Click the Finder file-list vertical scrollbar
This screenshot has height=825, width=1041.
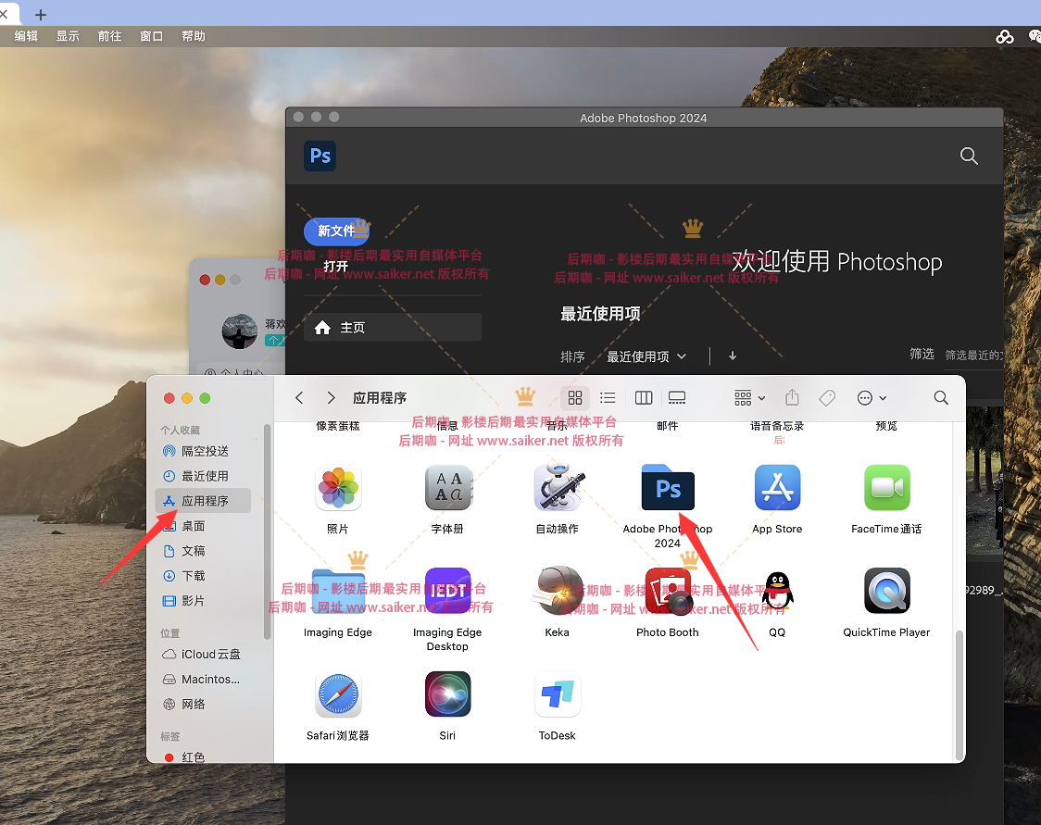tap(959, 695)
